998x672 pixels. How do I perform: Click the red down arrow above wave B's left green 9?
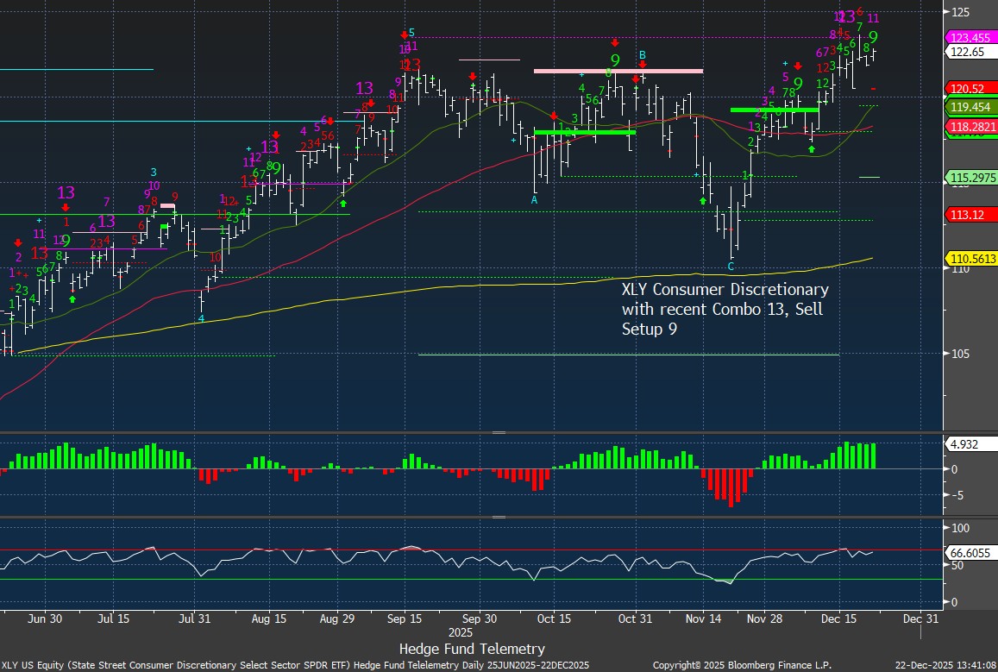pyautogui.click(x=614, y=42)
